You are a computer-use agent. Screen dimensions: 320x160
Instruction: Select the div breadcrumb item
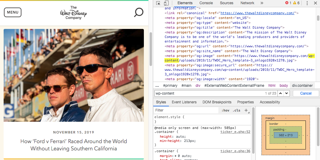[198, 86]
